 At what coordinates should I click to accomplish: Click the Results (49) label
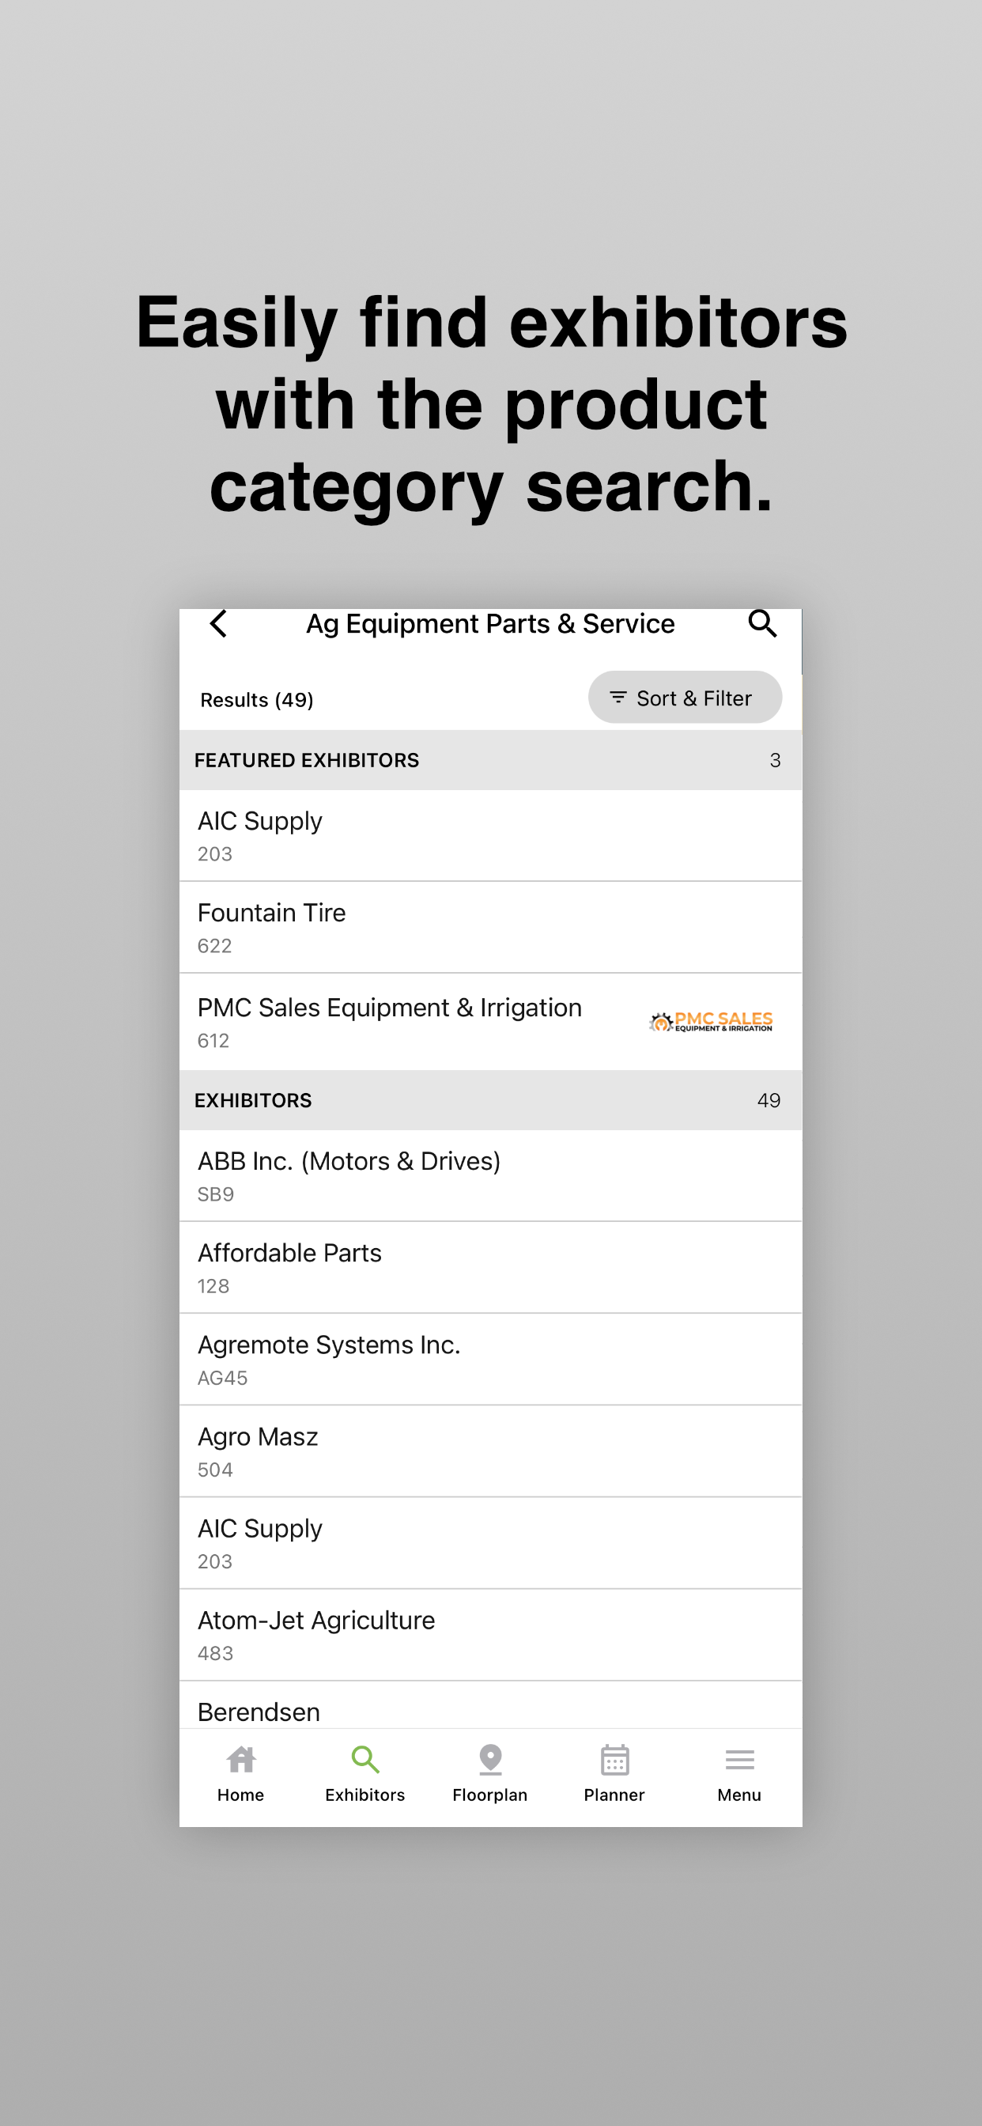[257, 700]
